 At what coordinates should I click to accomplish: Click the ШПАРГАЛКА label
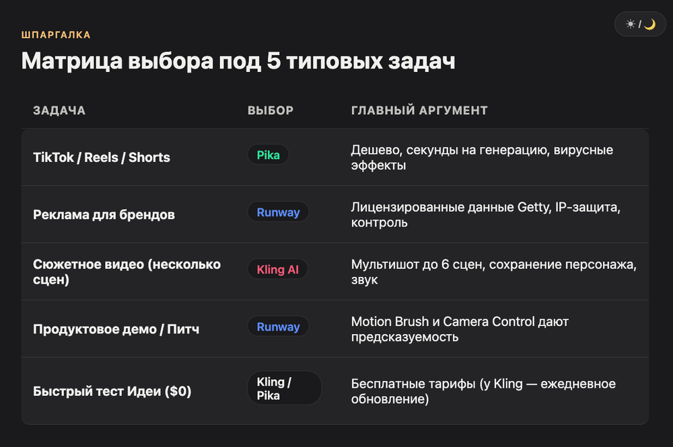coord(56,35)
